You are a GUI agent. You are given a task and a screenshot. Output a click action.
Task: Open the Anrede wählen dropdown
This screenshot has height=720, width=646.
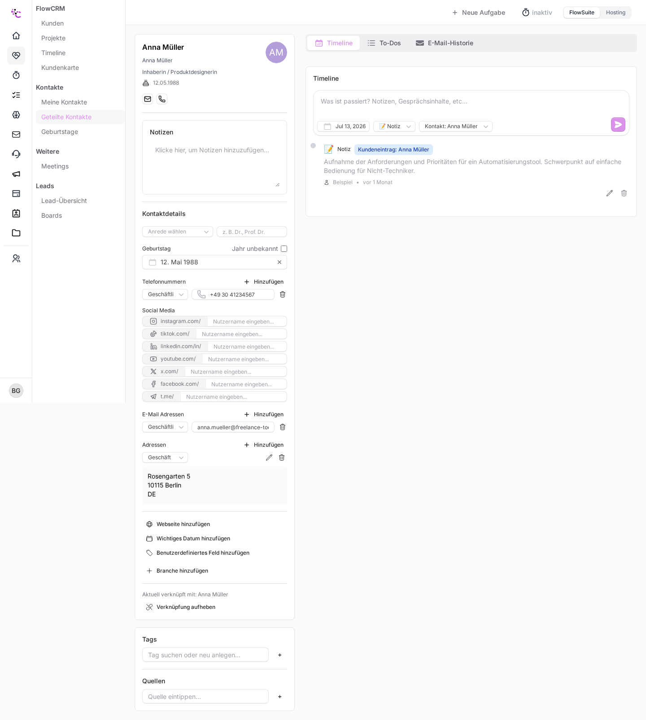178,232
